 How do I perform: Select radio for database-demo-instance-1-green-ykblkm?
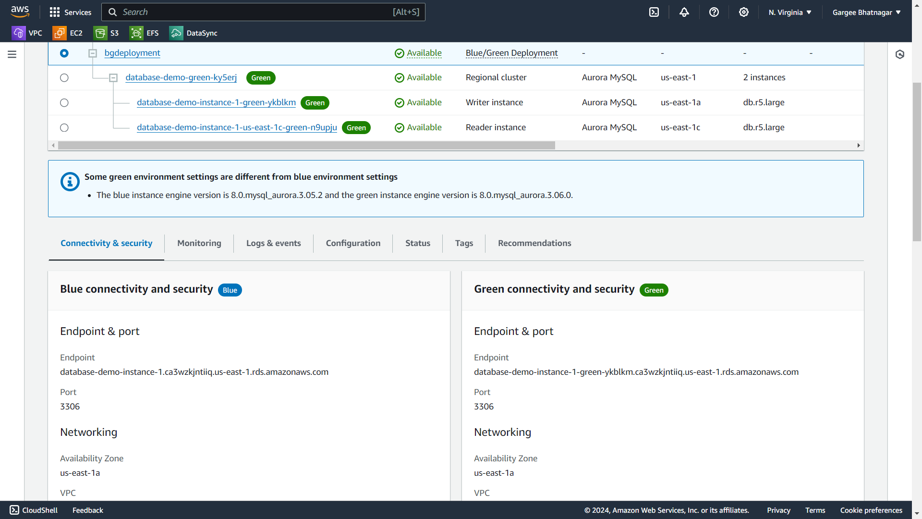pos(64,103)
